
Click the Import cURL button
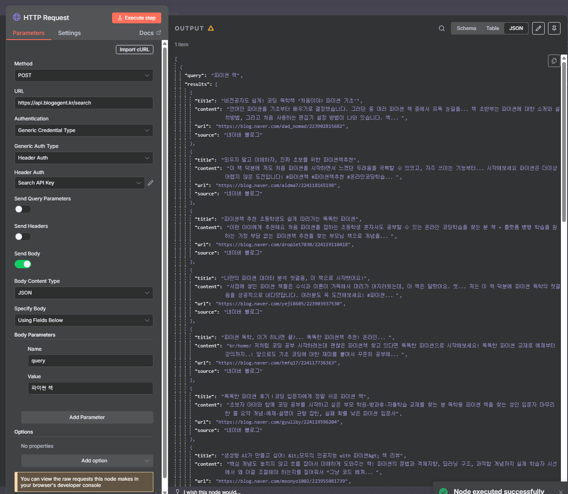[x=134, y=50]
